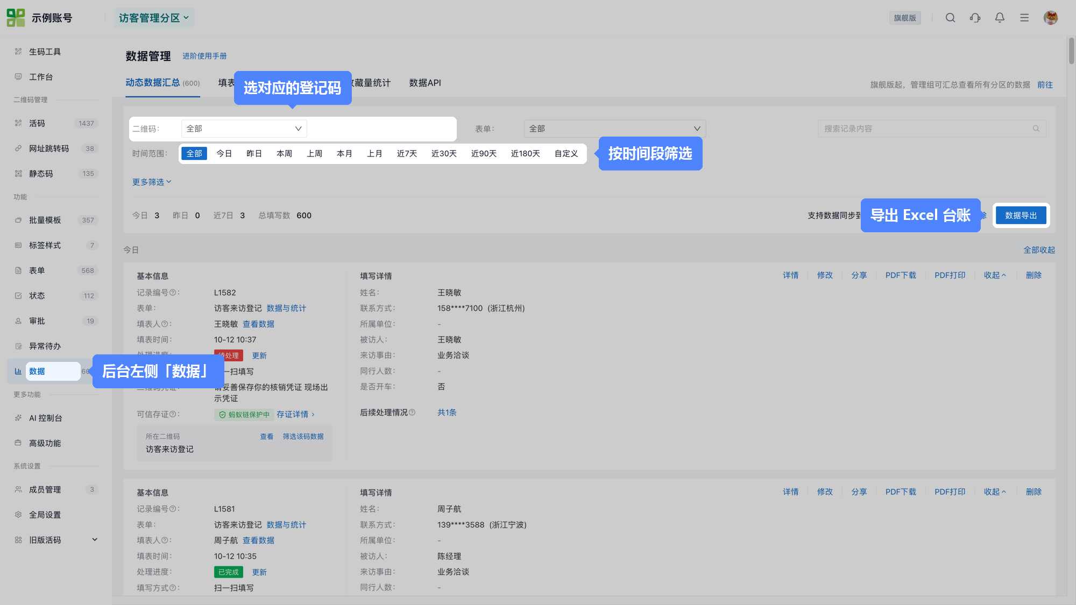Click the 示例账号 logo icon
Image resolution: width=1076 pixels, height=605 pixels.
[x=16, y=18]
